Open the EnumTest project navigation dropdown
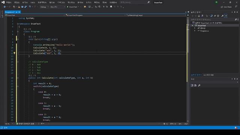 click(35, 15)
